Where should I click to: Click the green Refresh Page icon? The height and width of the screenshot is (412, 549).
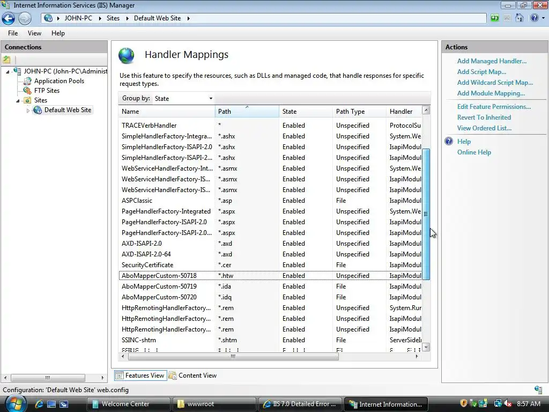[494, 18]
